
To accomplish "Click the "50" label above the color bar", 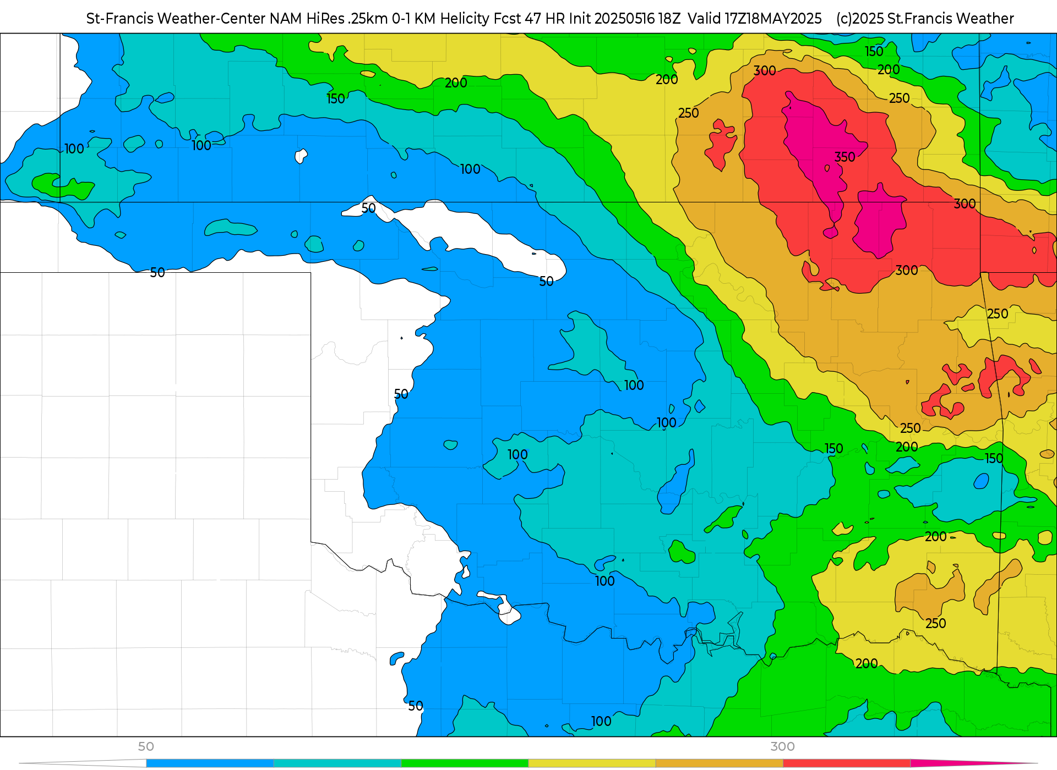I will pos(146,746).
